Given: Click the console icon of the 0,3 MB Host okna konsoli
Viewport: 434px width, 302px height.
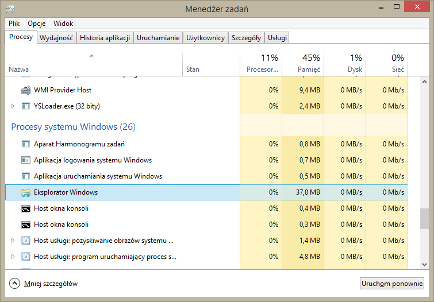Looking at the screenshot, I should (26, 224).
